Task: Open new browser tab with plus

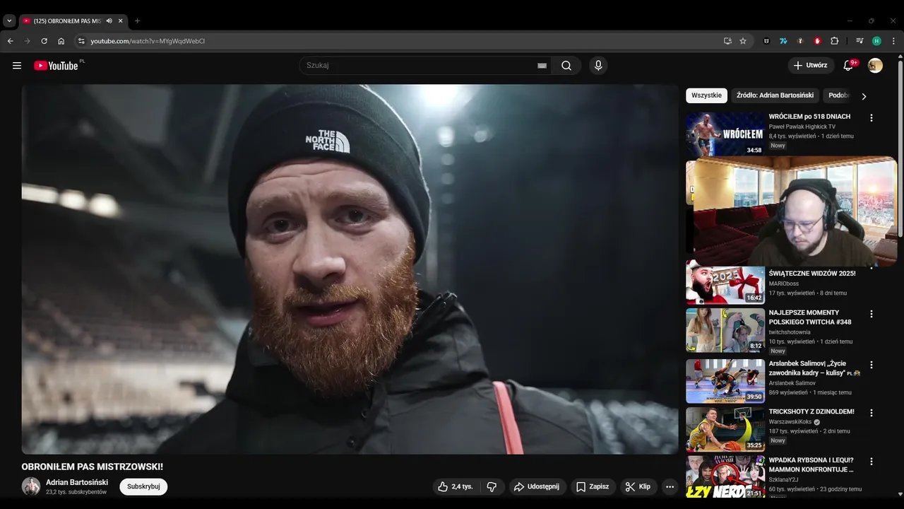Action: (137, 21)
